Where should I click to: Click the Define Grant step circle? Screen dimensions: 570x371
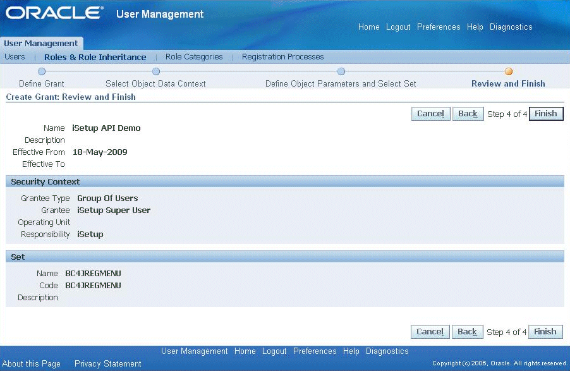(x=42, y=71)
